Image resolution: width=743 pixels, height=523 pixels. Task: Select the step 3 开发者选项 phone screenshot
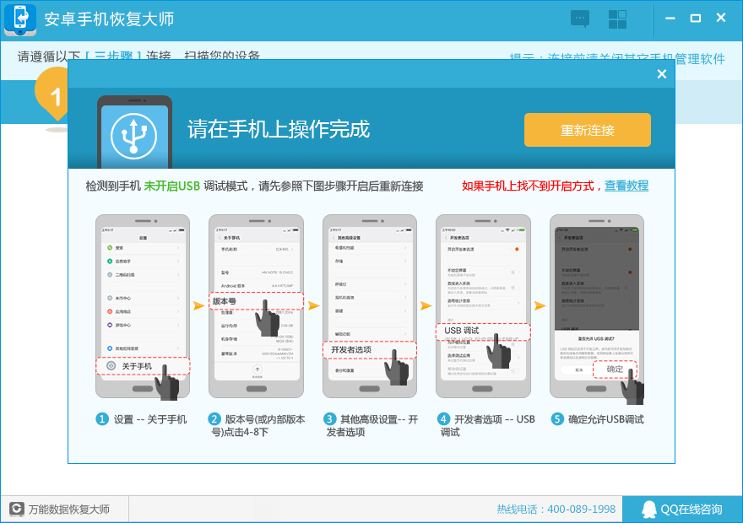pyautogui.click(x=369, y=305)
